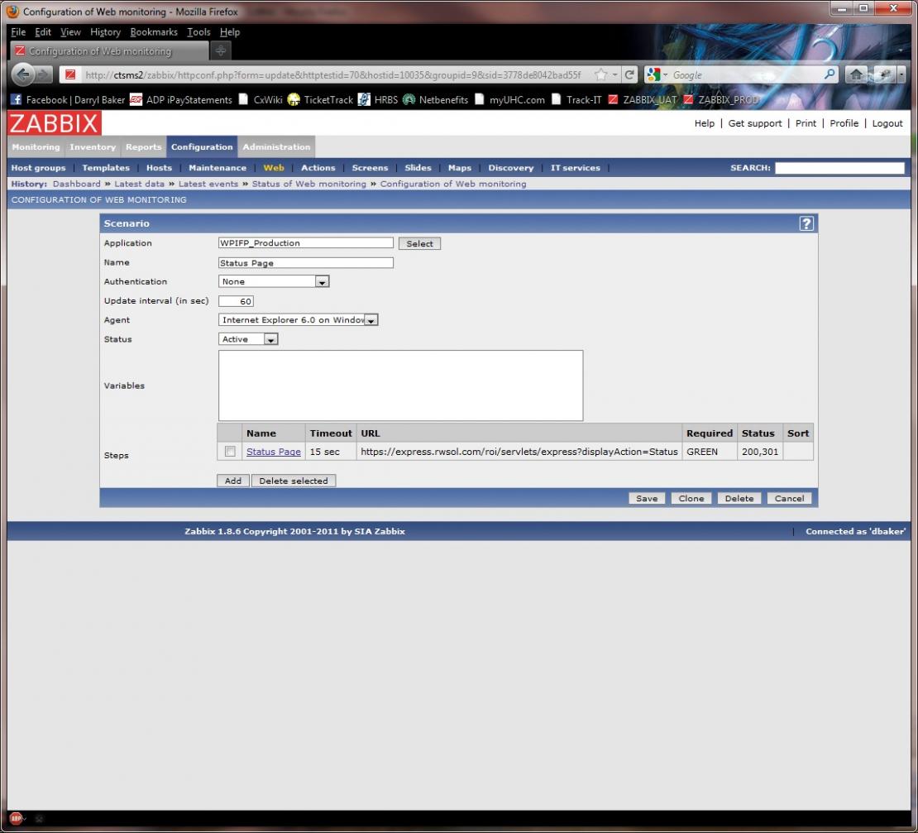The height and width of the screenshot is (833, 918).
Task: Open CxWiki bookmark
Action: point(261,99)
